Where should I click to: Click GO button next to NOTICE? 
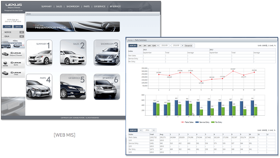(22, 32)
